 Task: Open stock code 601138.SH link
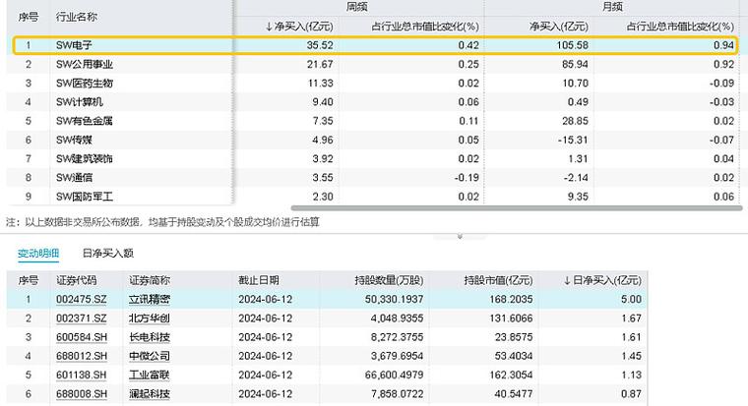[81, 375]
